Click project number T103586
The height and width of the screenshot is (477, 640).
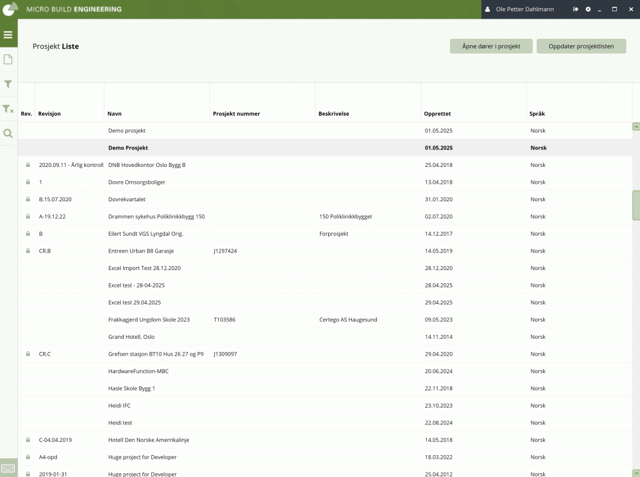(x=224, y=319)
